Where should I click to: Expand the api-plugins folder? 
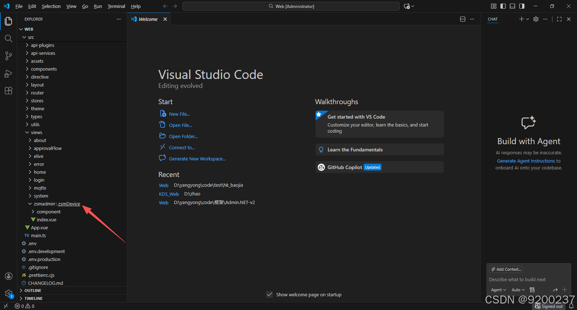tap(72, 45)
